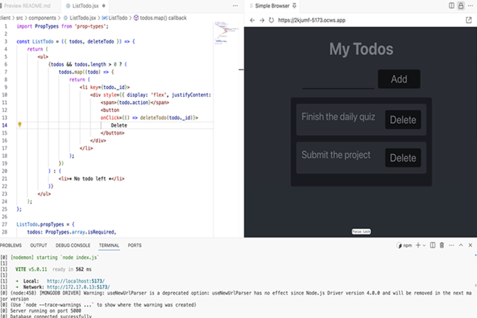This screenshot has width=477, height=318.
Task: Reload the Simple Browser page
Action: (271, 20)
